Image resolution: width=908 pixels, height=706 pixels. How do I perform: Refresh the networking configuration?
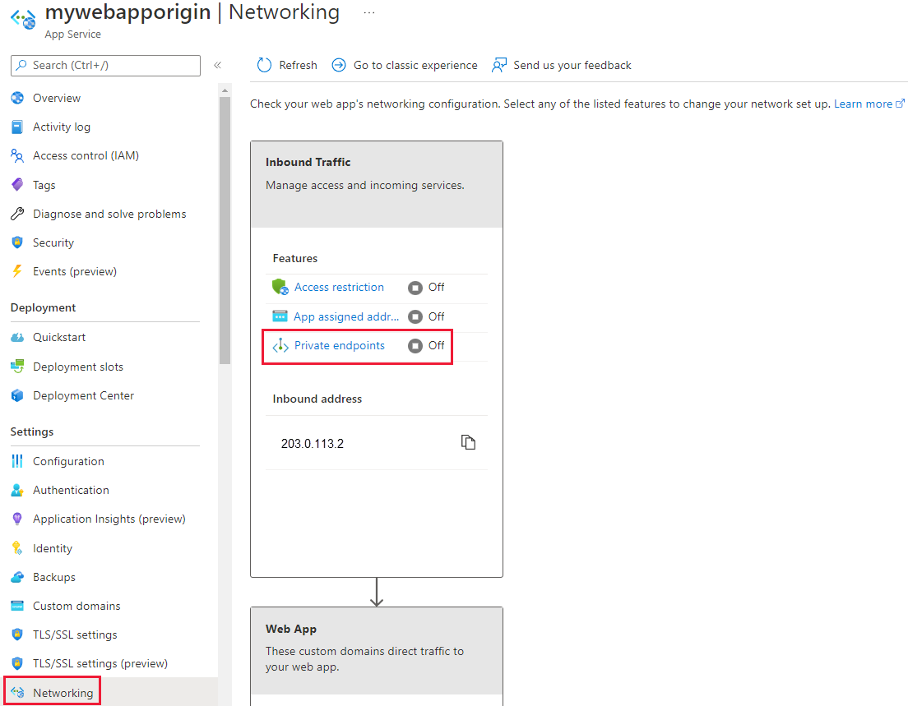[x=285, y=65]
